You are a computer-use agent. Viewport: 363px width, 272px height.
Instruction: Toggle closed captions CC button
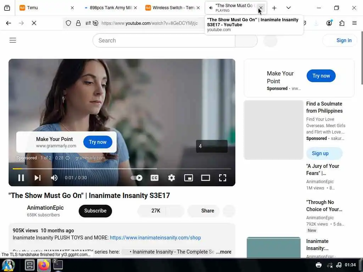point(155,178)
